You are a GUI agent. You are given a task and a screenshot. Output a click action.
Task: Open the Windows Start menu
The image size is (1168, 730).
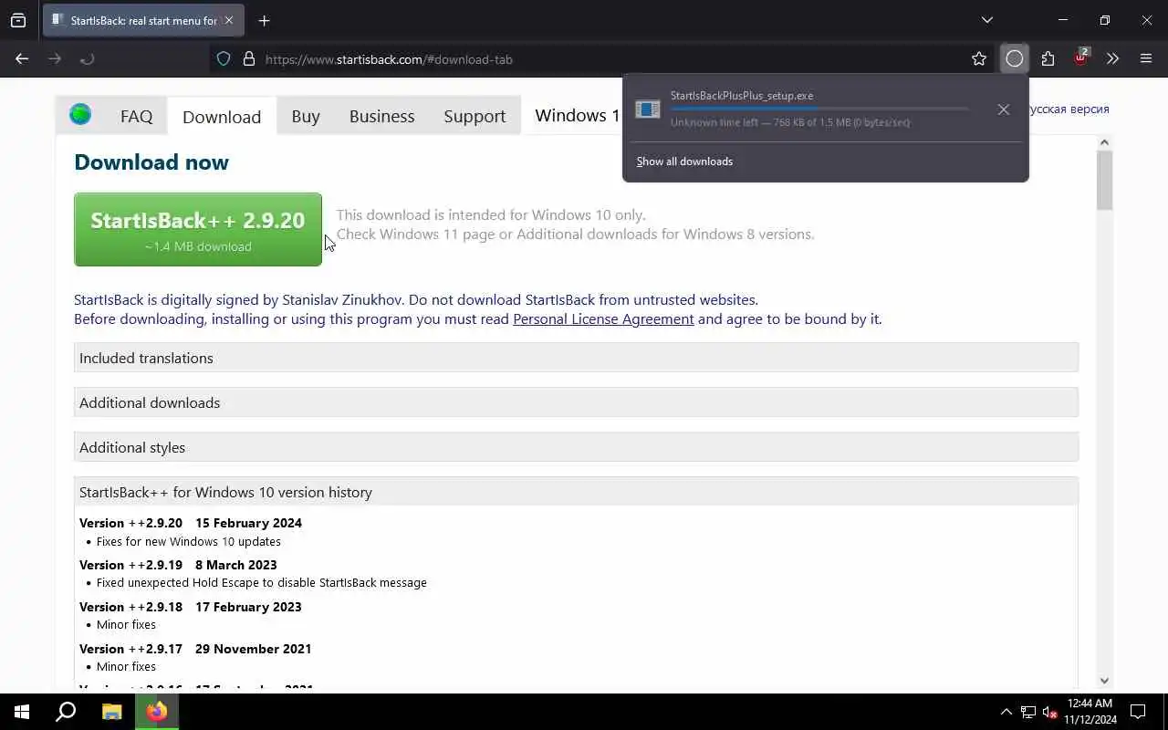[x=22, y=712]
